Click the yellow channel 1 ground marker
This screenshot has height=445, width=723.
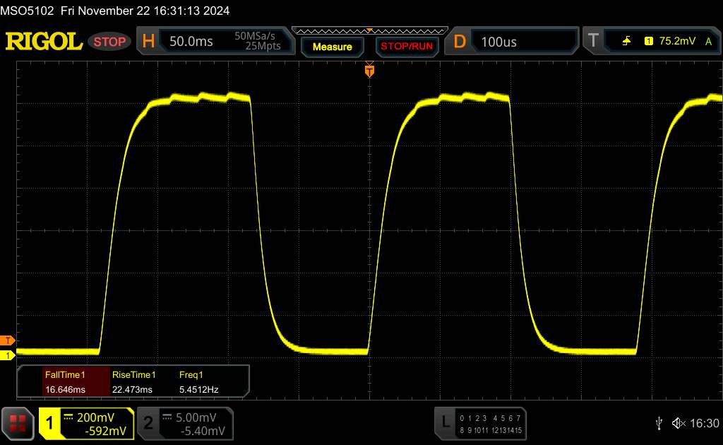click(7, 355)
